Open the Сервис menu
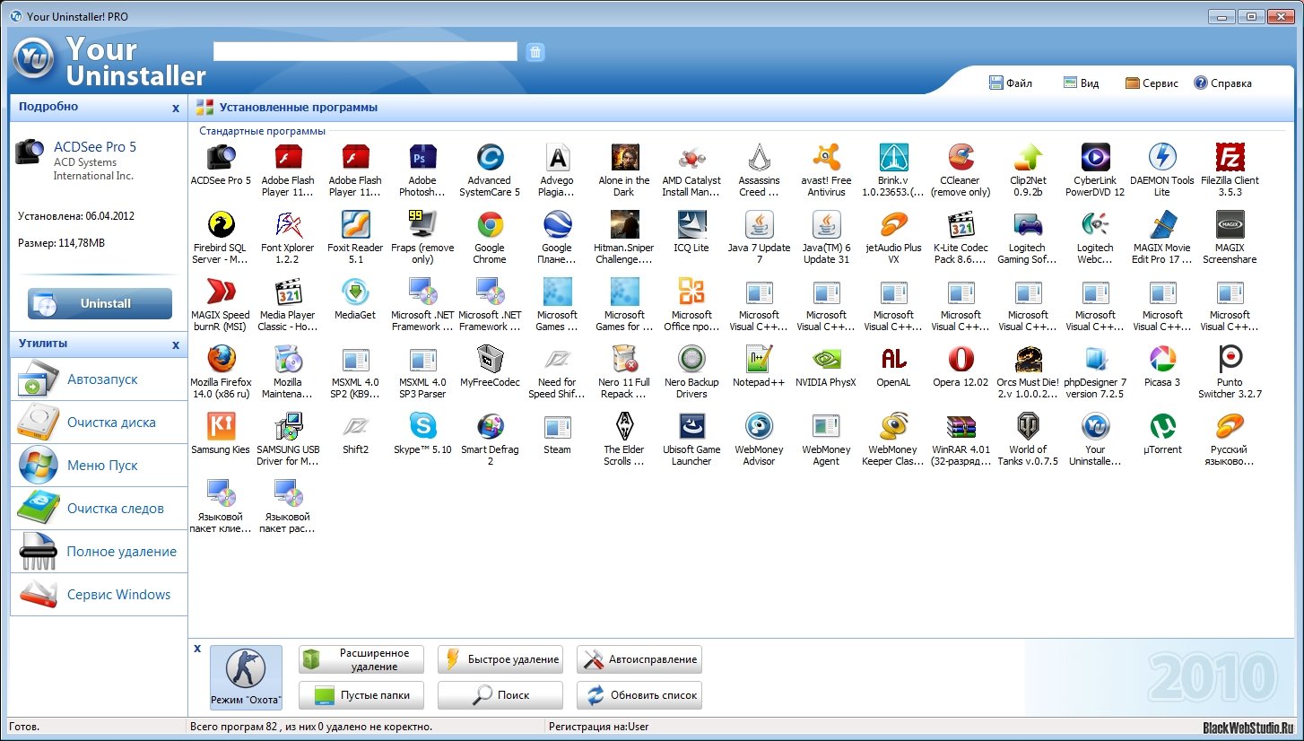1304x741 pixels. (x=1152, y=83)
